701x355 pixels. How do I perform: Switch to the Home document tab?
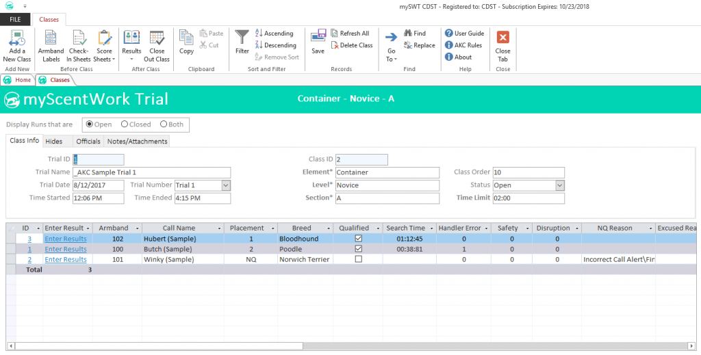point(18,80)
